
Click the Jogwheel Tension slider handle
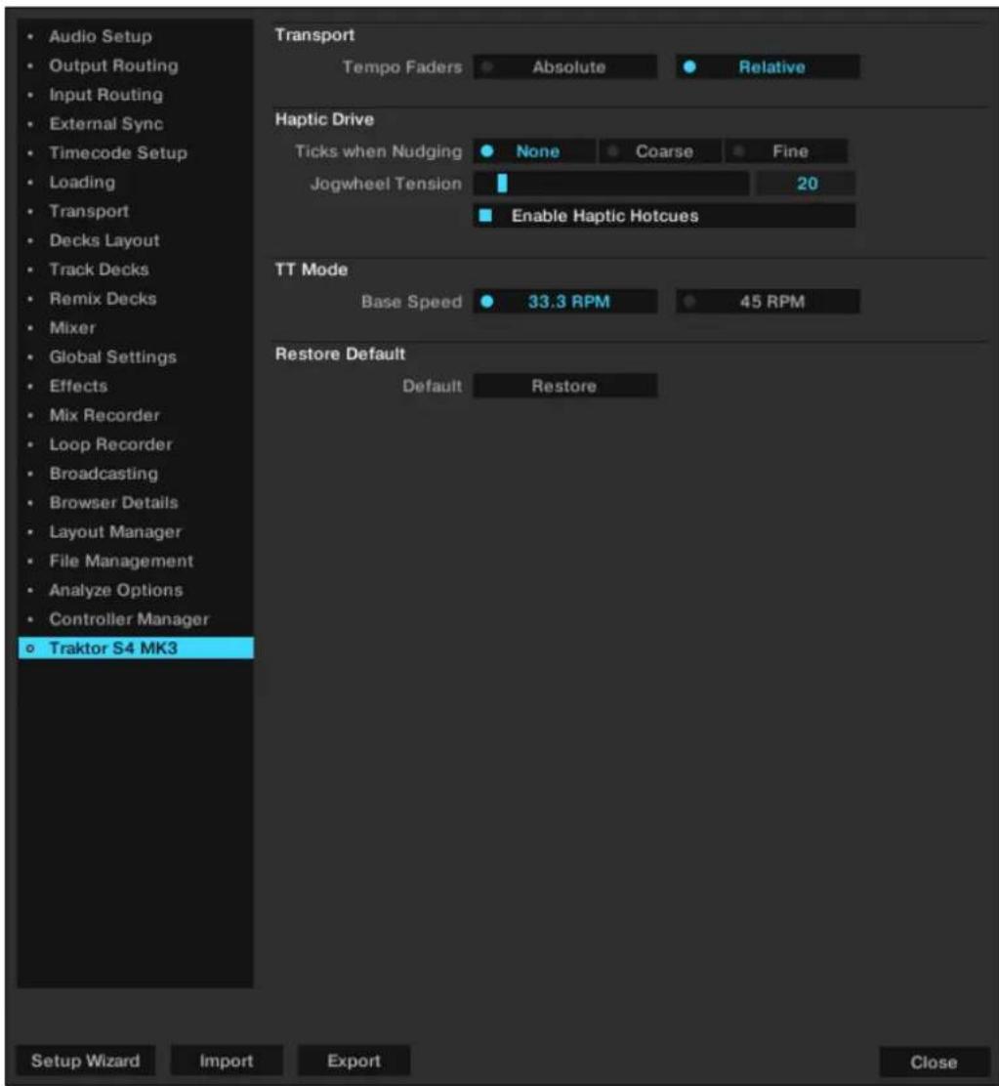502,184
